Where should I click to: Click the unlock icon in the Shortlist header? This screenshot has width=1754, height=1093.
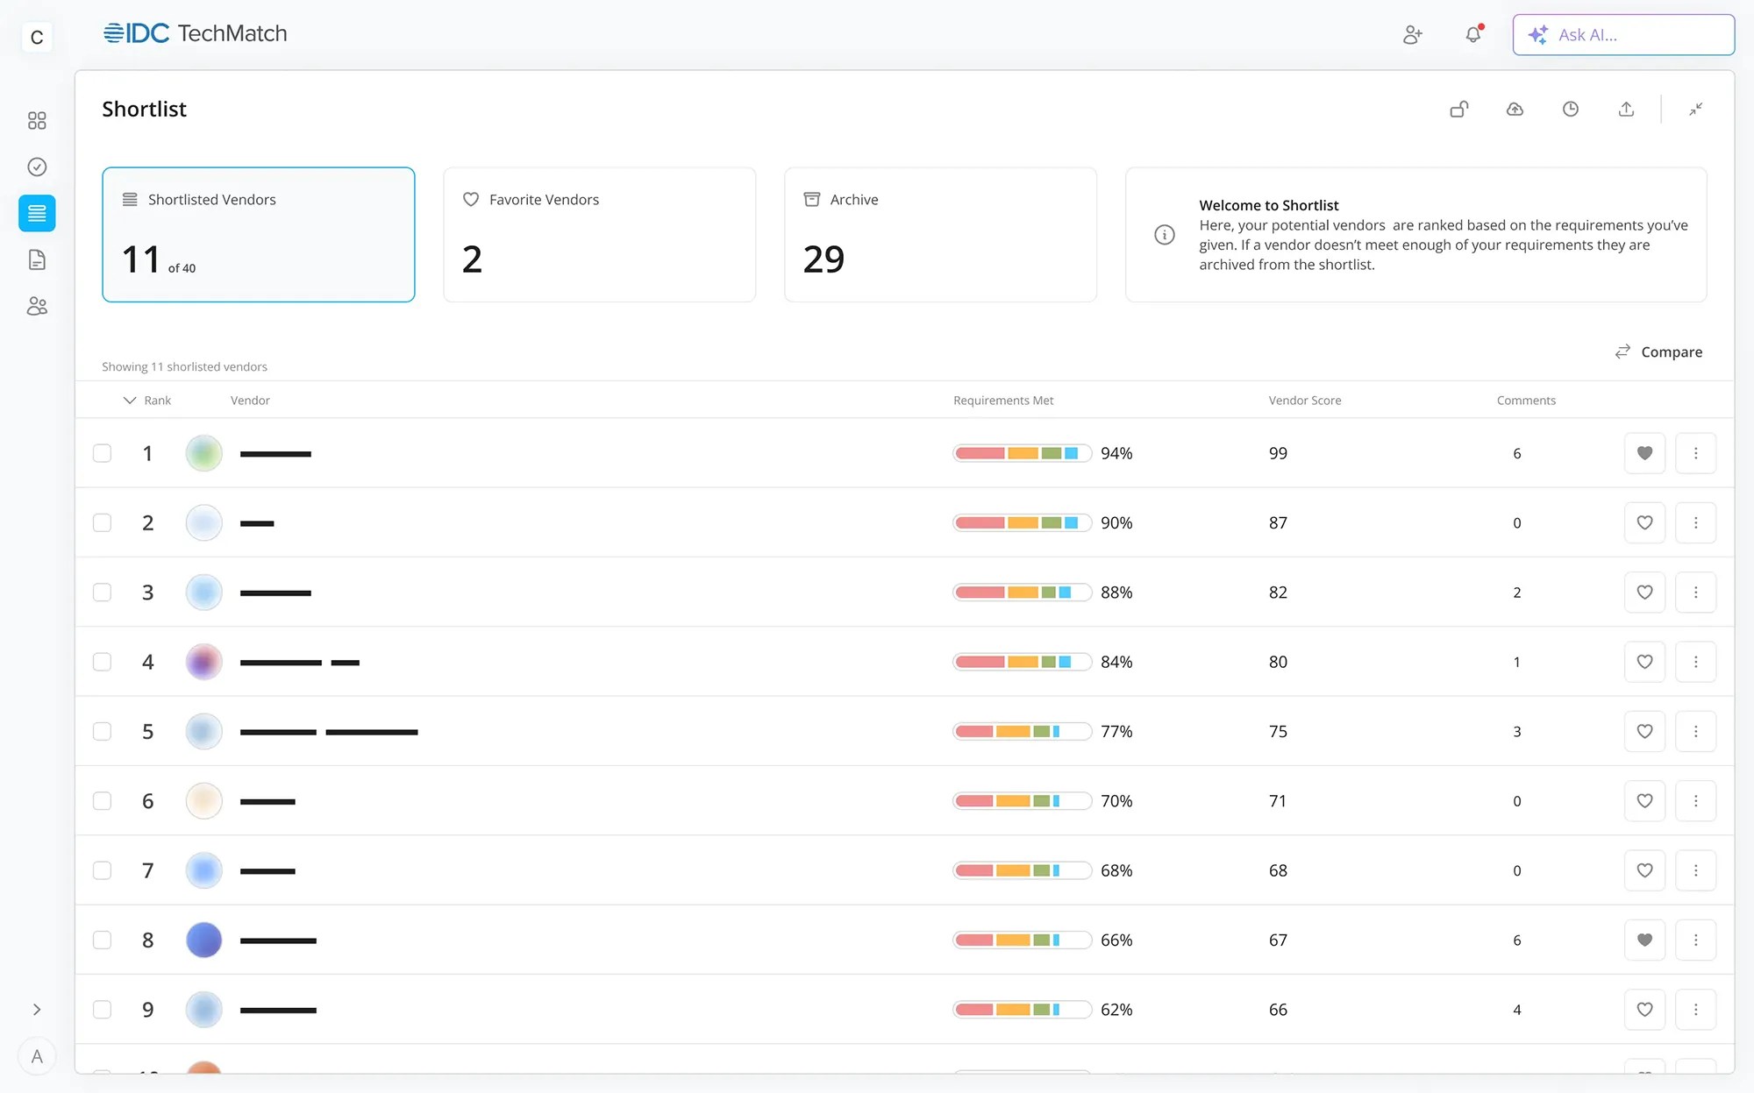click(x=1459, y=109)
